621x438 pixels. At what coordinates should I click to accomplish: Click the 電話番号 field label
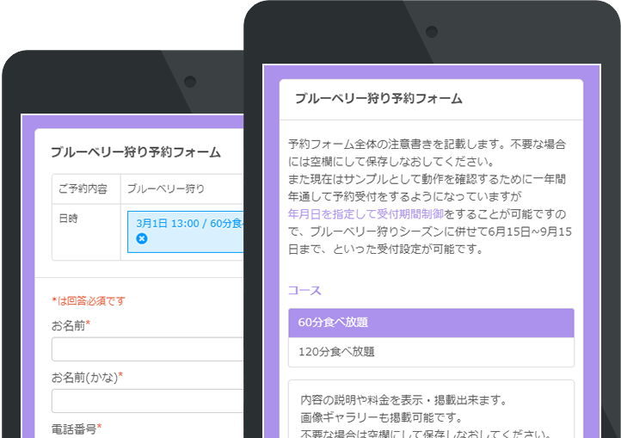76,428
